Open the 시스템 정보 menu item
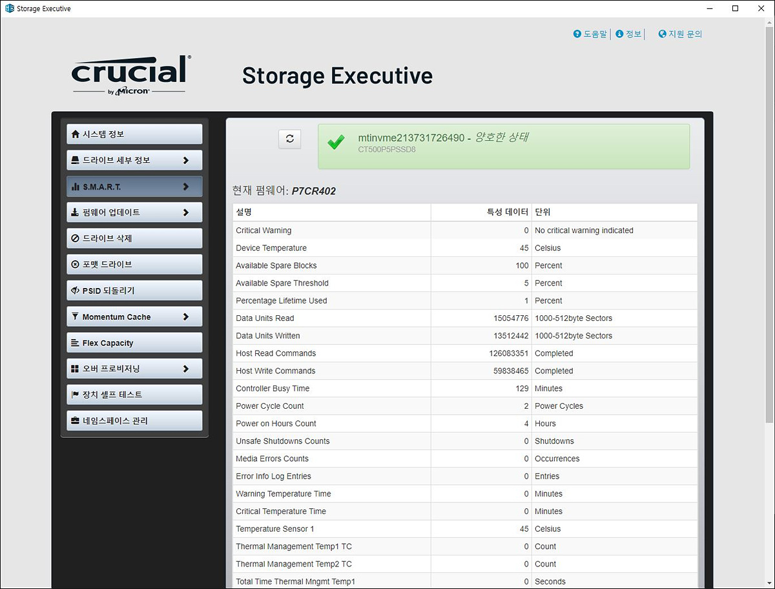The width and height of the screenshot is (775, 589). [x=134, y=134]
